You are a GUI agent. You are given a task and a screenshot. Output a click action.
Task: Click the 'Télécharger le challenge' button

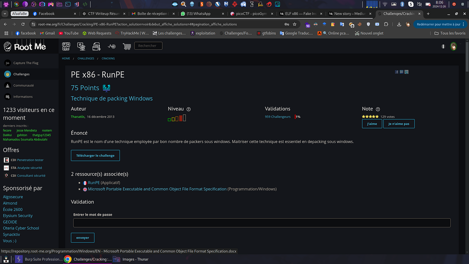click(x=95, y=155)
